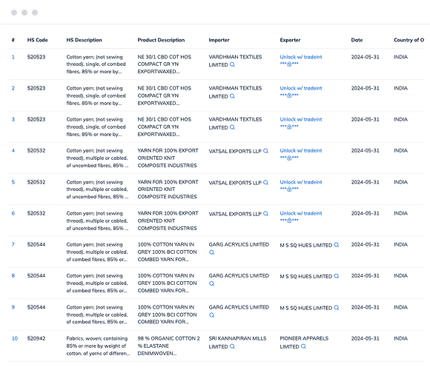Screen dimensions: 430x370
Task: Click lock icon under exporter in row 6
Action: pyautogui.click(x=289, y=221)
